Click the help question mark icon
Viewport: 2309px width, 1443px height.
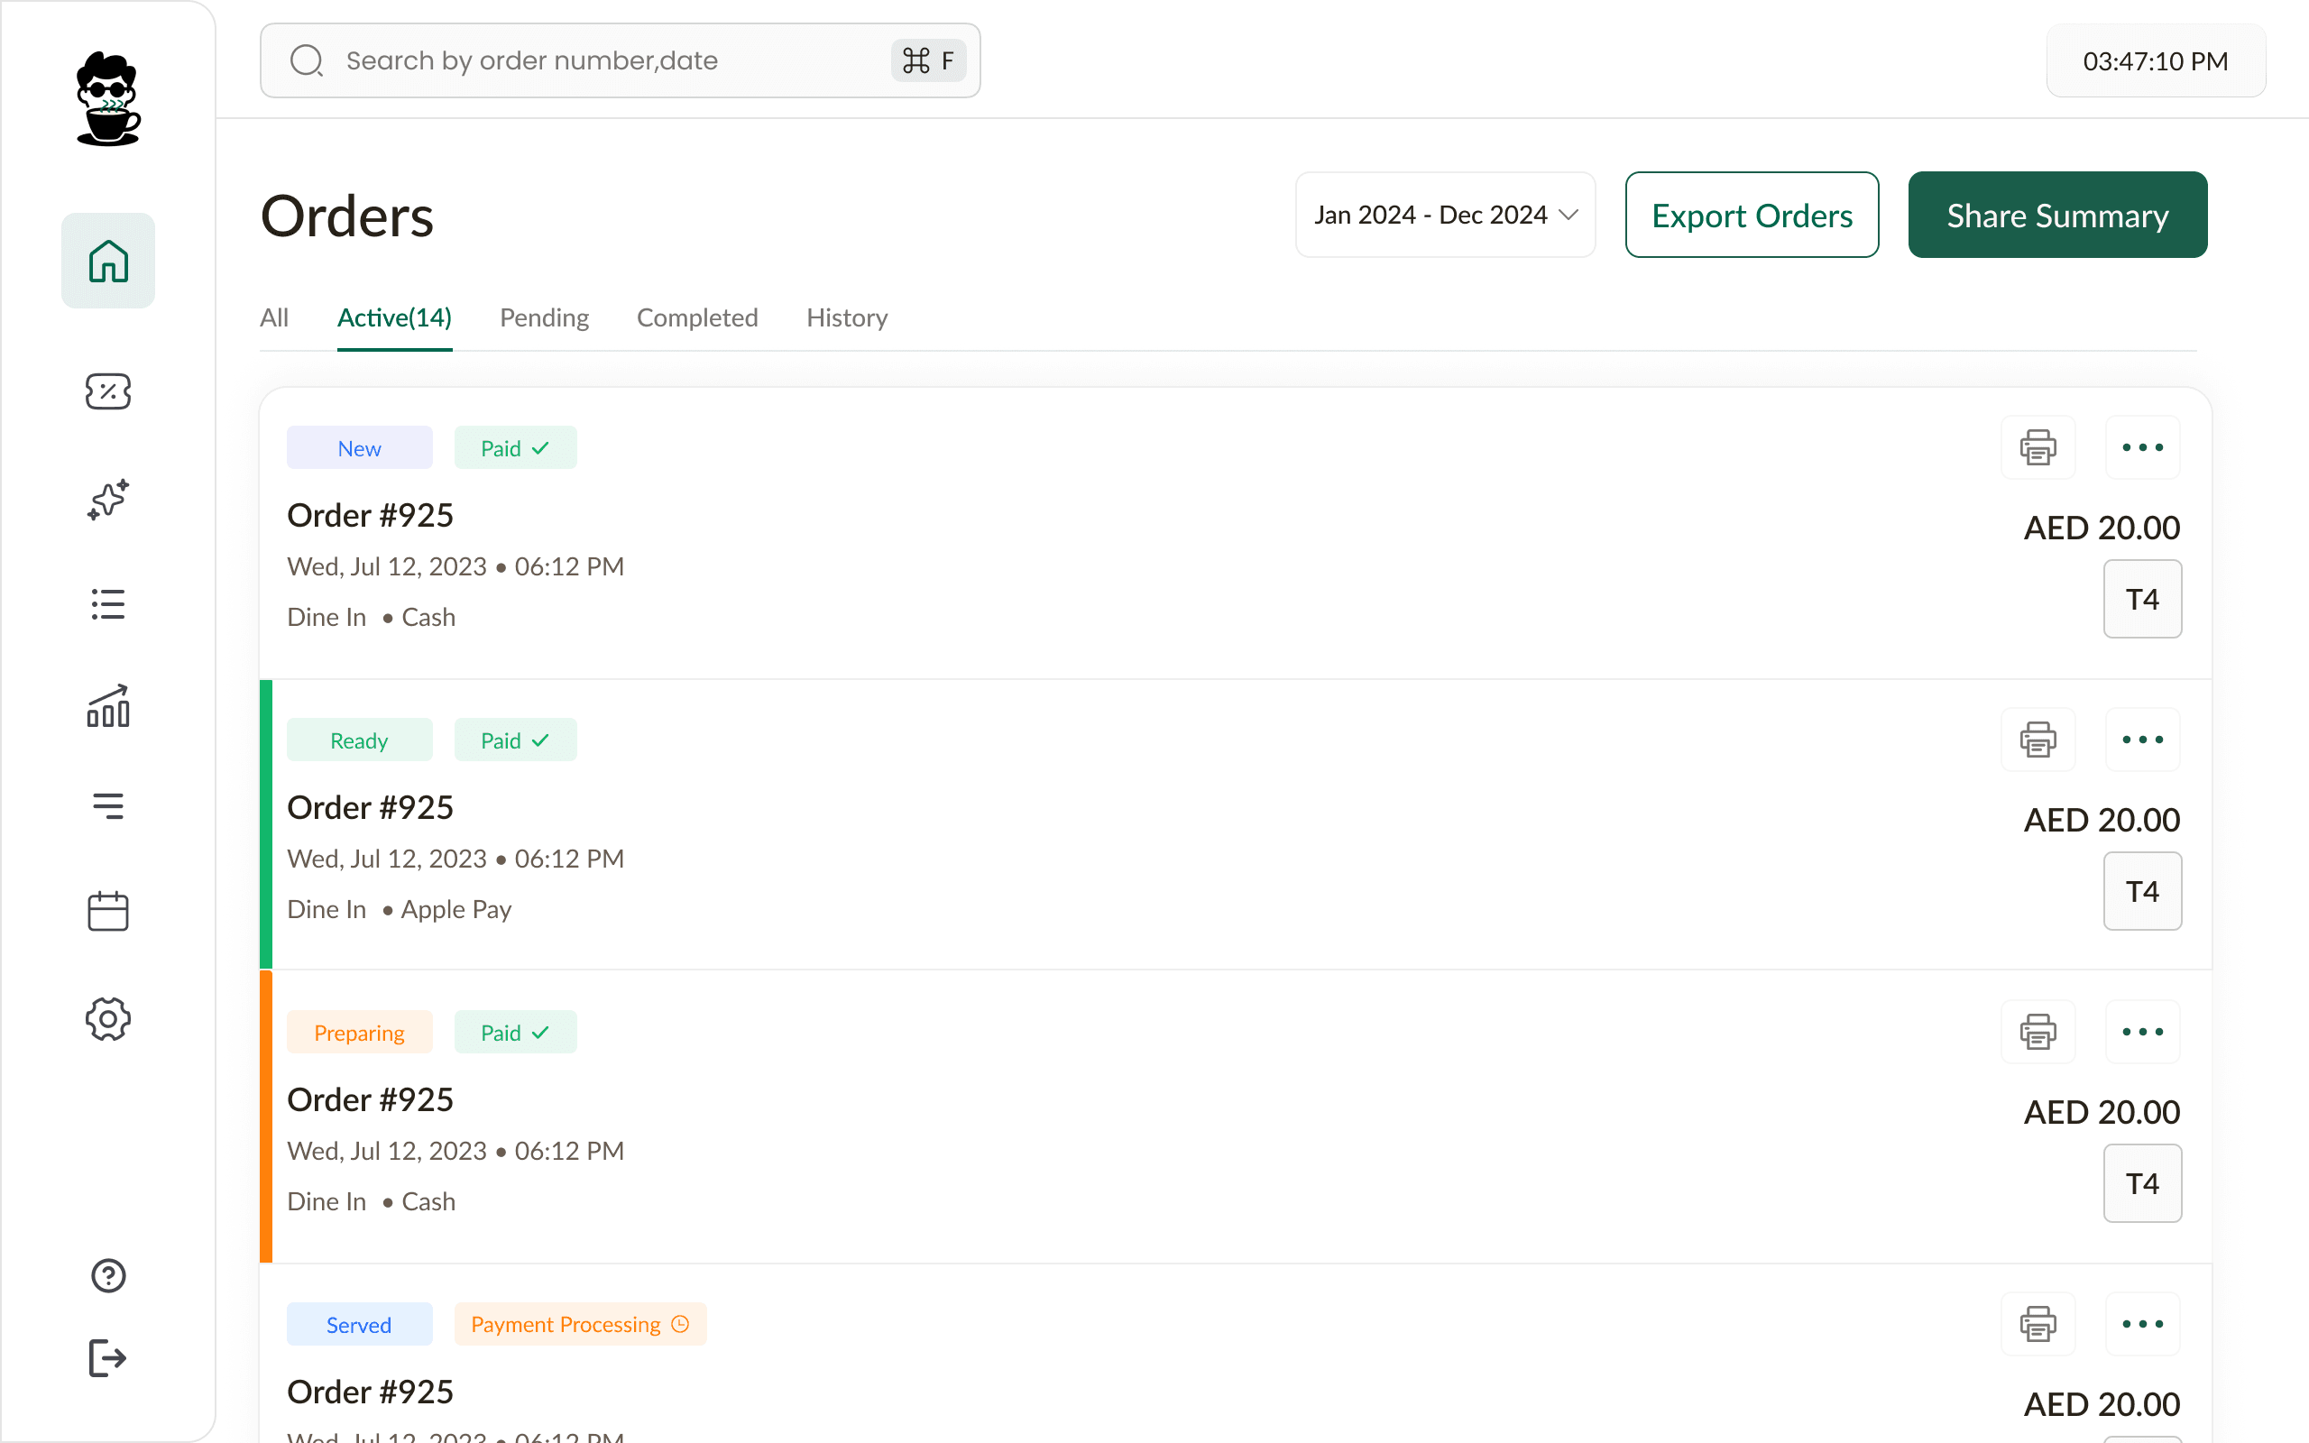108,1276
